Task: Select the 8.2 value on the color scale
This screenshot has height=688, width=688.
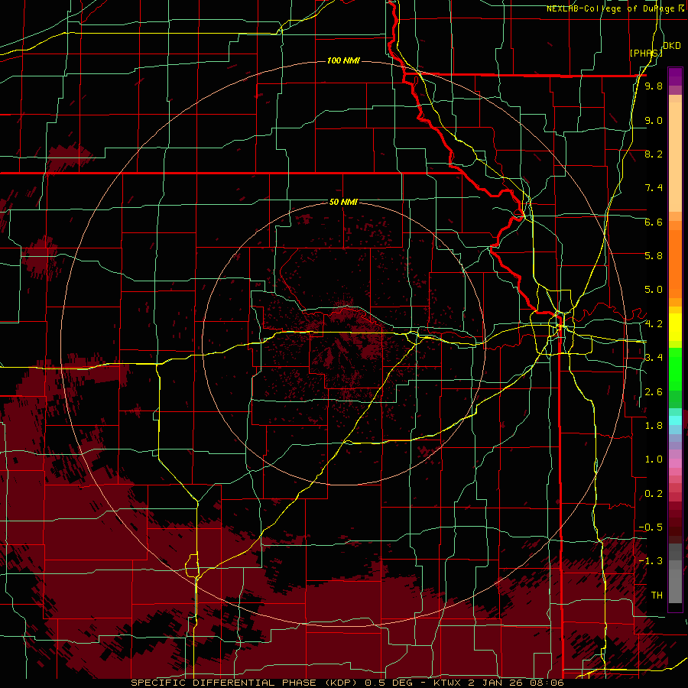Action: point(654,154)
